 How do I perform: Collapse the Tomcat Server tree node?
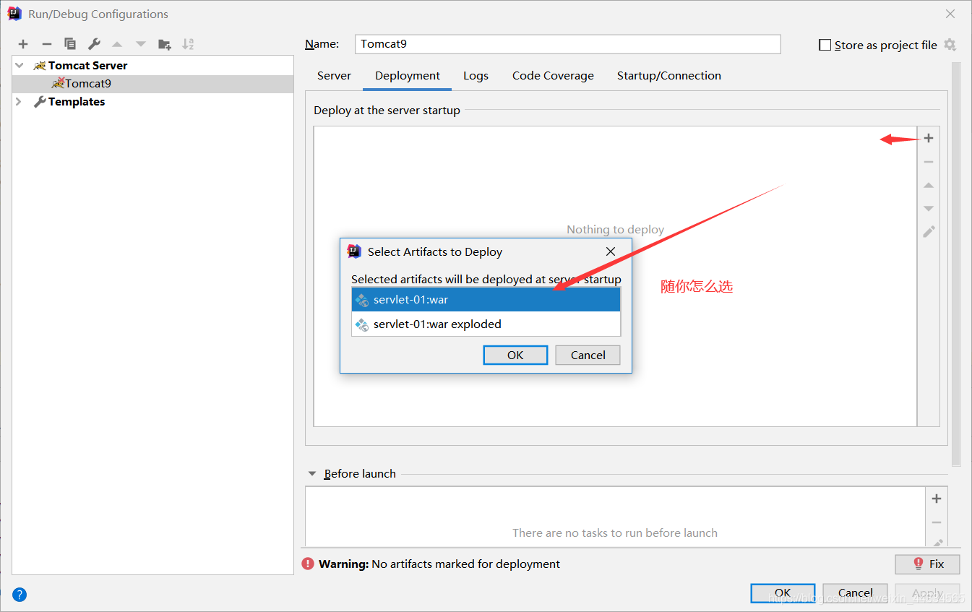20,65
